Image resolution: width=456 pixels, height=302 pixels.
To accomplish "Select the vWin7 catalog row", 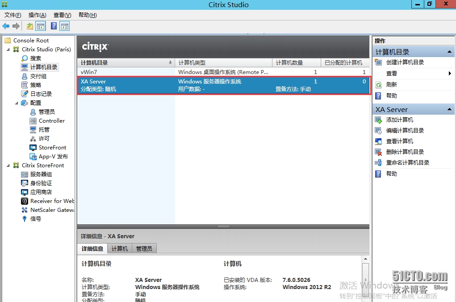I will click(223, 72).
